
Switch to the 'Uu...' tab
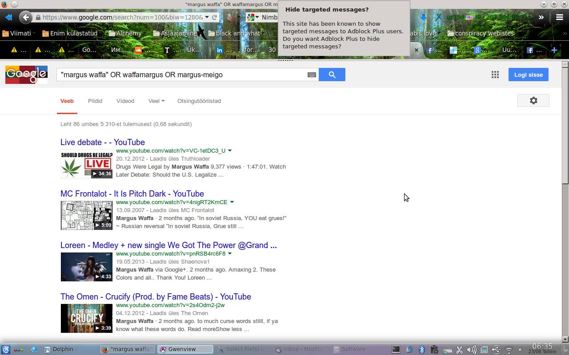point(509,50)
